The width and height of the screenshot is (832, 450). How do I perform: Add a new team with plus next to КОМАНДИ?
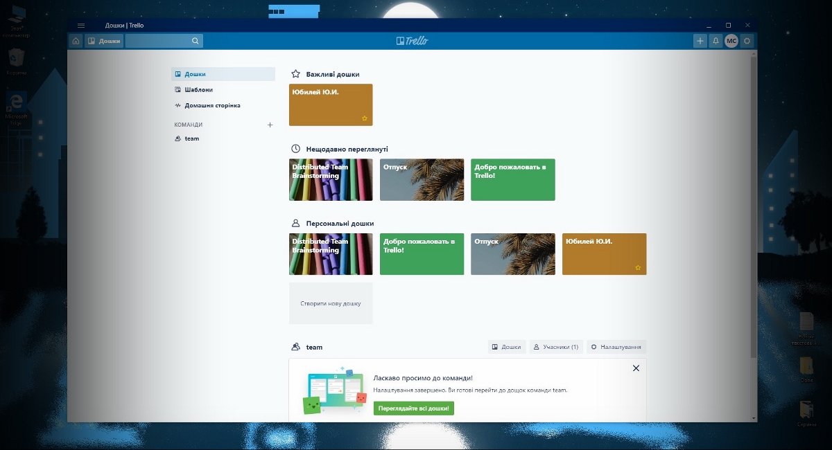coord(270,125)
